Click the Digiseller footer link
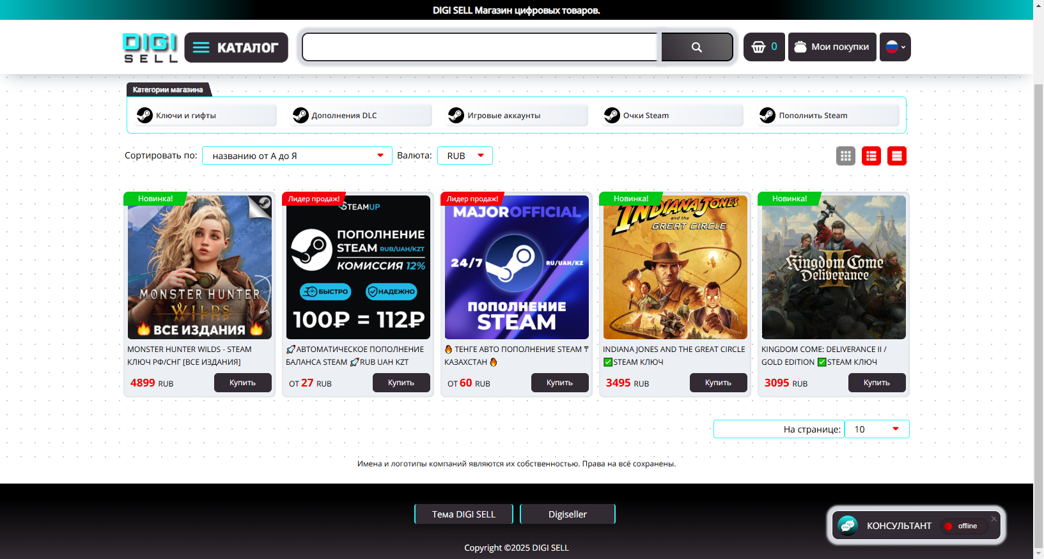1044x559 pixels. [568, 514]
